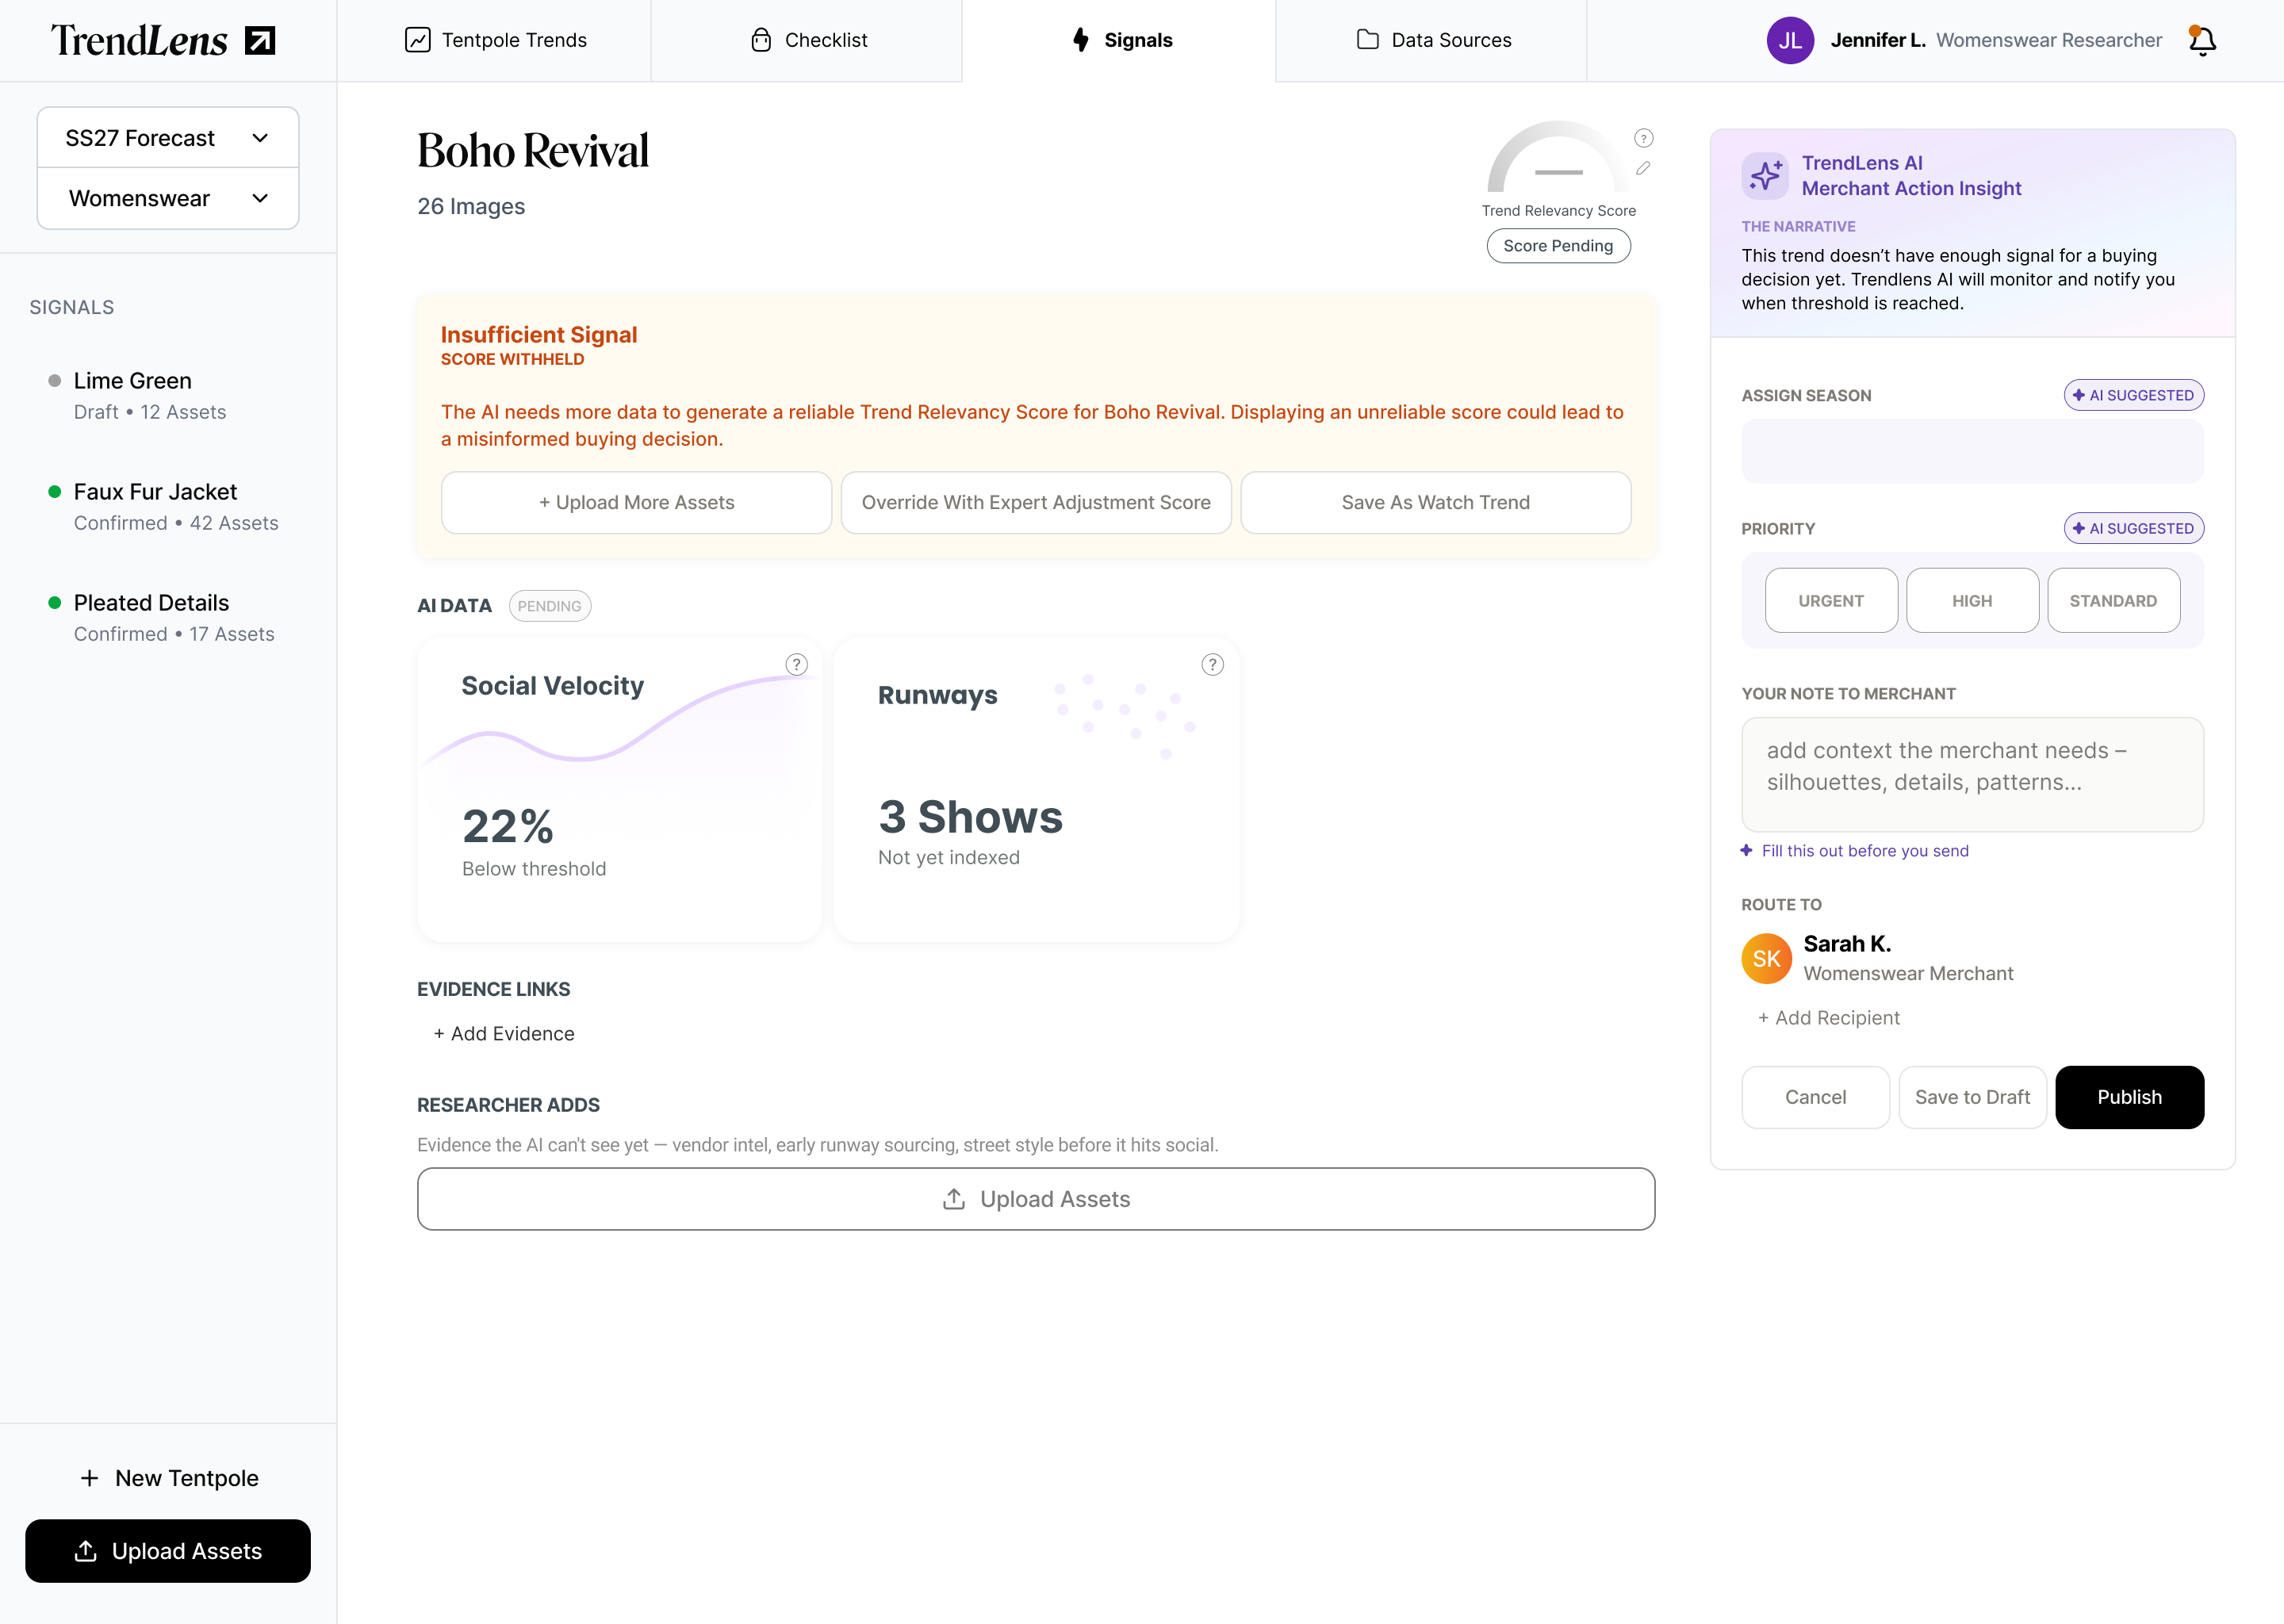Open the Assign Season selector field

pos(1971,452)
